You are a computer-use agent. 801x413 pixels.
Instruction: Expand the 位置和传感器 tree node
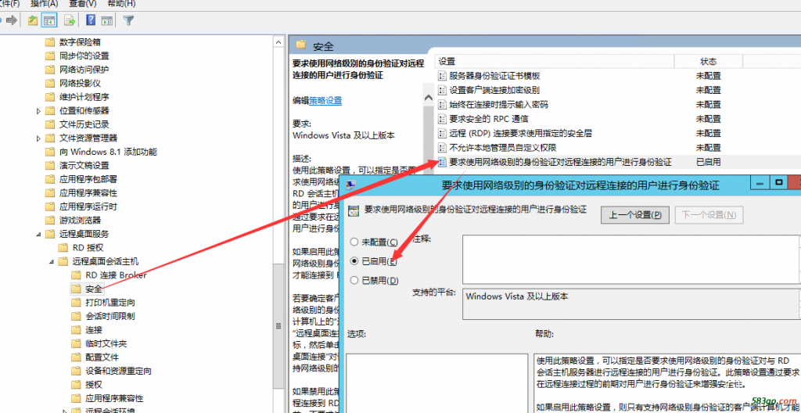coord(38,110)
